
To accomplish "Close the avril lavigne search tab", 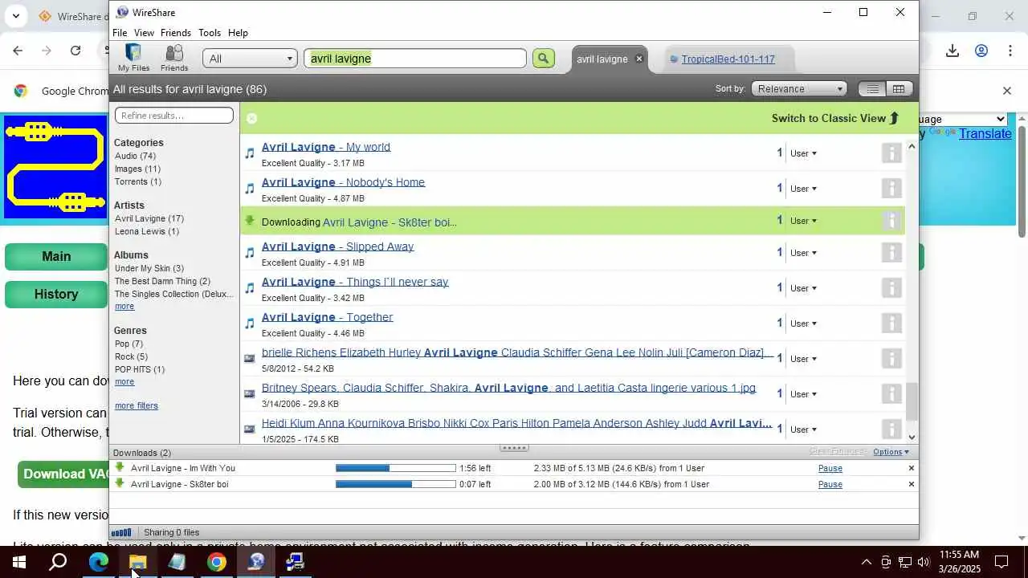I will pos(639,59).
